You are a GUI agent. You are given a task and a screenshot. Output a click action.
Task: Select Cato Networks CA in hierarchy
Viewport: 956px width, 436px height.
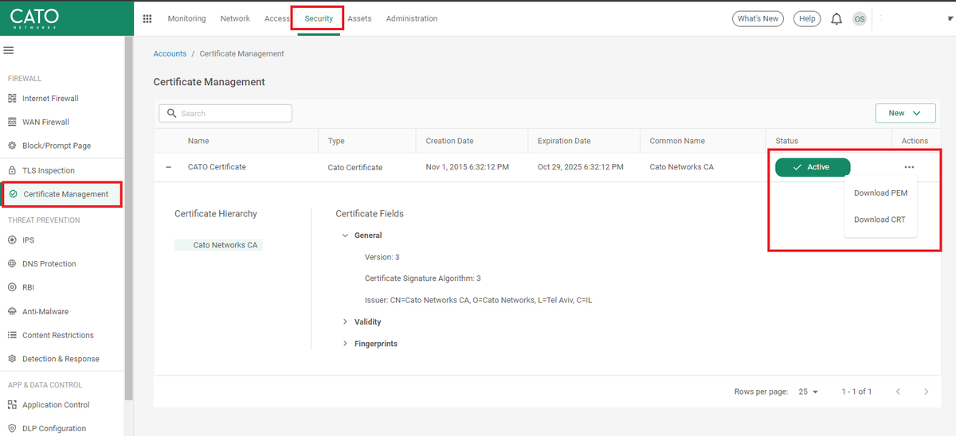tap(218, 245)
